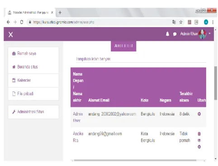The width and height of the screenshot is (218, 166).
Task: Reload the page
Action: click(22, 22)
